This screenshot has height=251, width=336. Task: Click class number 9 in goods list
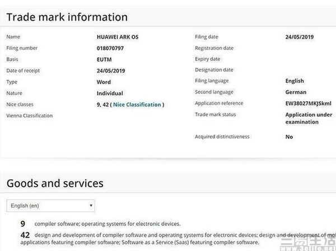coord(23,224)
